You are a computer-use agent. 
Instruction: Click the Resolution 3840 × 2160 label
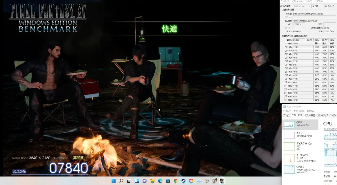(x=31, y=158)
